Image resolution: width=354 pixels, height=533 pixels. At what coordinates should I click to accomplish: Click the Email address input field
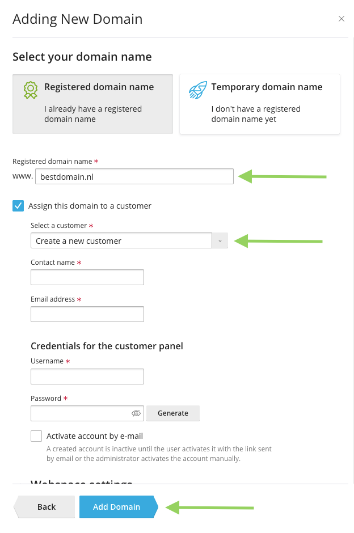[x=87, y=314]
